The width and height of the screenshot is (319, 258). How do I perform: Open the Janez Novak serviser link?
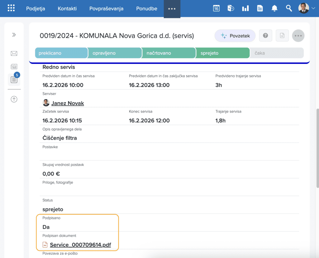coord(67,103)
